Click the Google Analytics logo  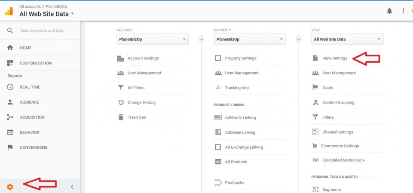click(x=9, y=11)
